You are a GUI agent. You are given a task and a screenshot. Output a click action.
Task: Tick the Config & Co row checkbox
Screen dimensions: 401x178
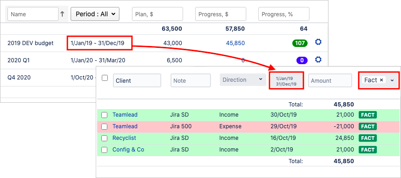(105, 150)
